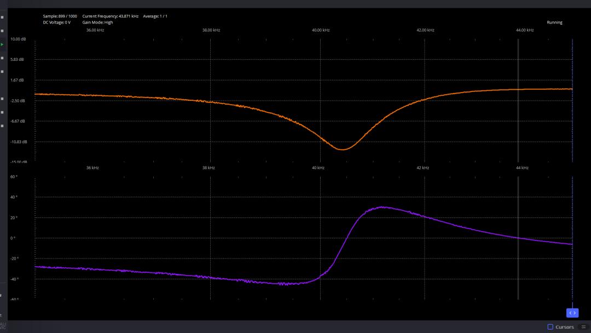The image size is (591, 333).
Task: Click the 0° phase axis label
Action: click(14, 238)
